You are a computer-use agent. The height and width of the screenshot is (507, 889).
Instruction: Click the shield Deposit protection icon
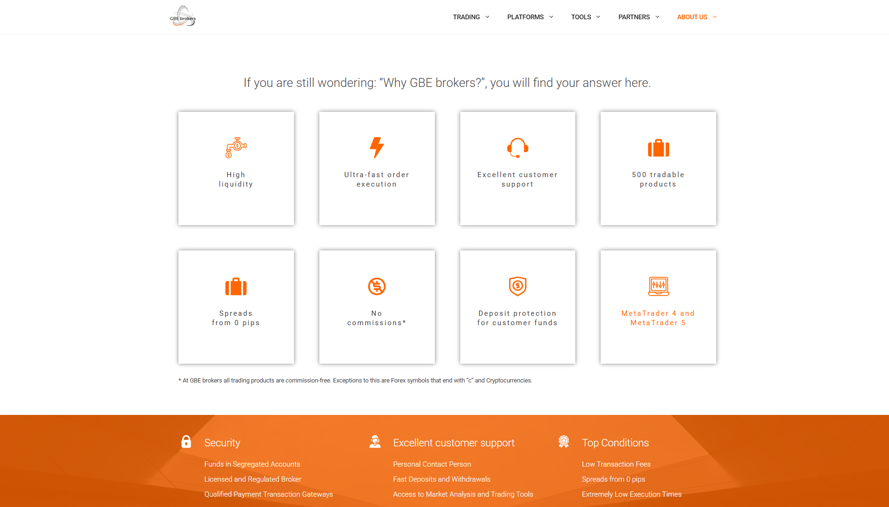518,286
